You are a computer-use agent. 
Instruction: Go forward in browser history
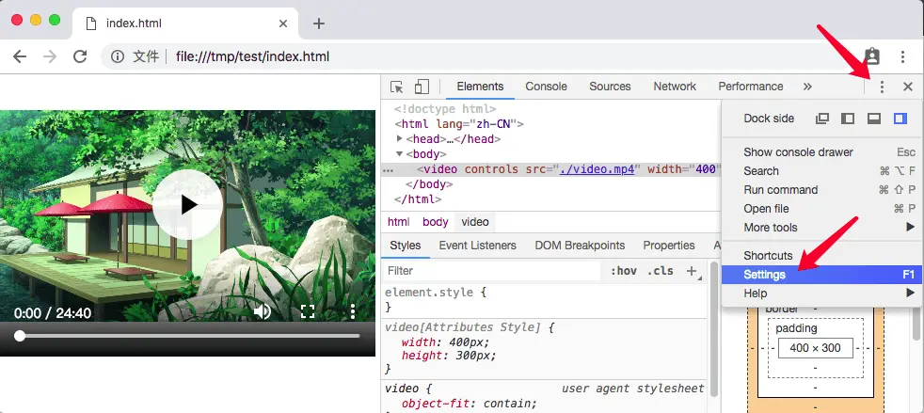click(50, 56)
